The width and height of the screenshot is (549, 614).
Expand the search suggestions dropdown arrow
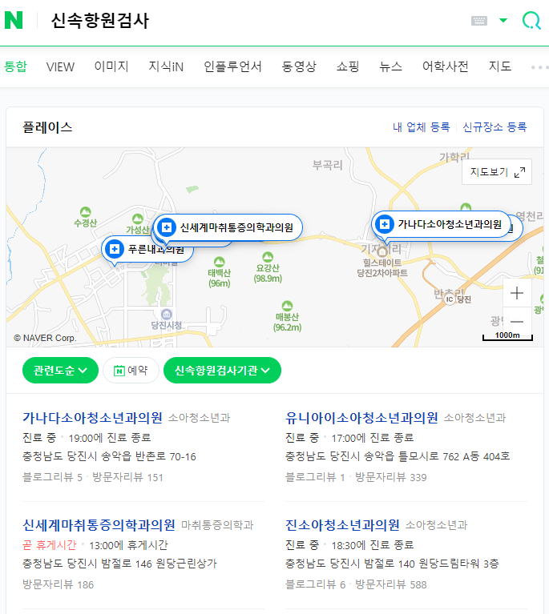(503, 20)
